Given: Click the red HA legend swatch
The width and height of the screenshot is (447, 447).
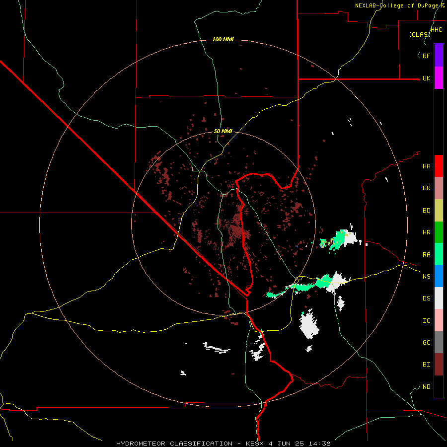Looking at the screenshot, I should tap(439, 166).
